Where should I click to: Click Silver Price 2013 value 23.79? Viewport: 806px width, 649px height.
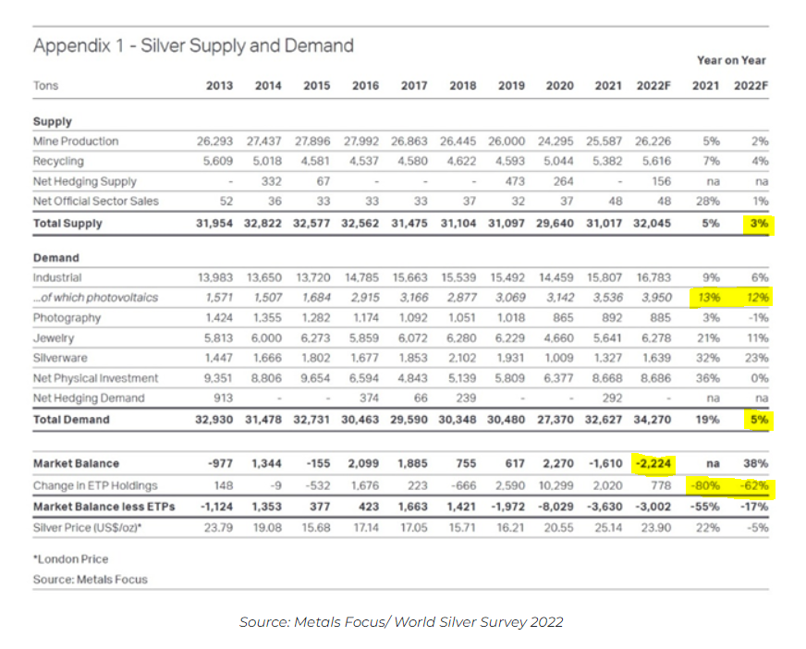point(218,528)
